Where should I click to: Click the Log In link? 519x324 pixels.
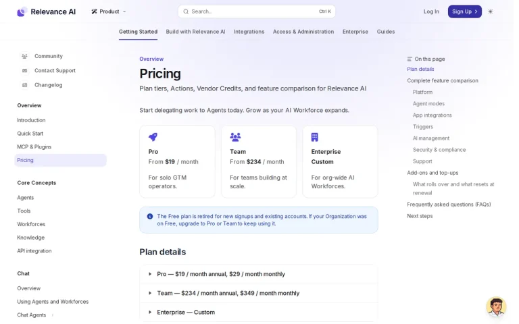pos(432,11)
